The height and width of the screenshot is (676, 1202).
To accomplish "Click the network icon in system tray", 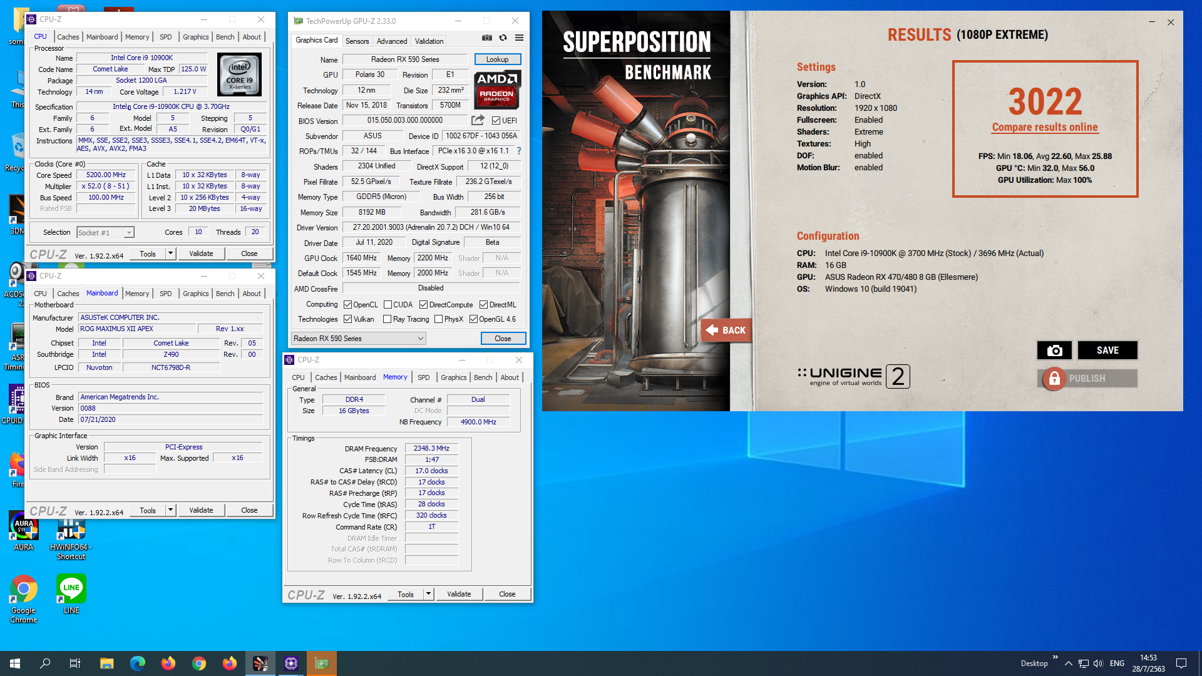I will point(1083,663).
